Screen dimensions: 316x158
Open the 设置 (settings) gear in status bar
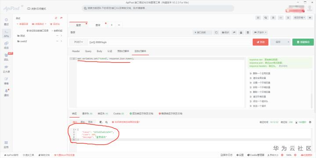[x=240, y=155]
